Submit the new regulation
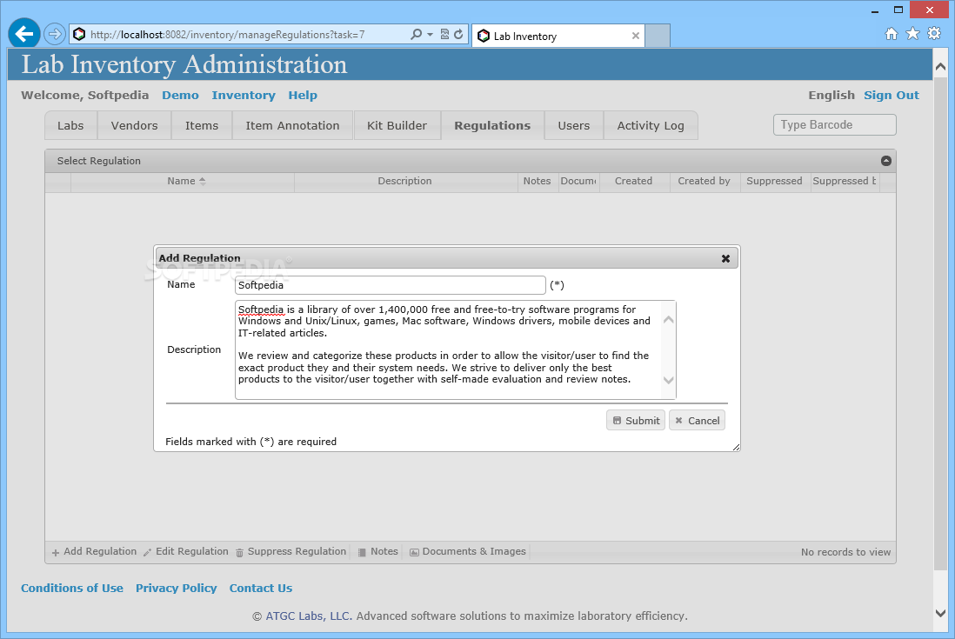This screenshot has height=639, width=955. point(636,421)
